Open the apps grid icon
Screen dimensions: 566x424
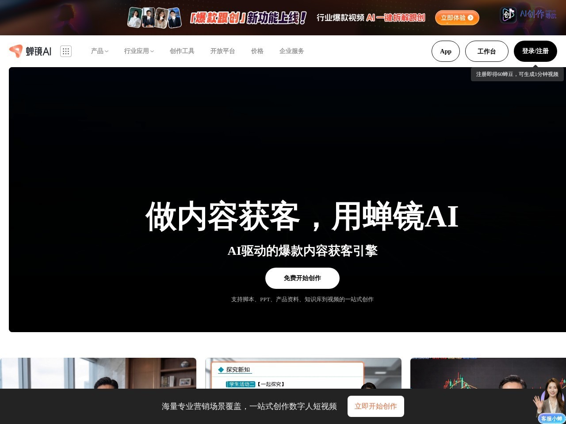point(66,51)
